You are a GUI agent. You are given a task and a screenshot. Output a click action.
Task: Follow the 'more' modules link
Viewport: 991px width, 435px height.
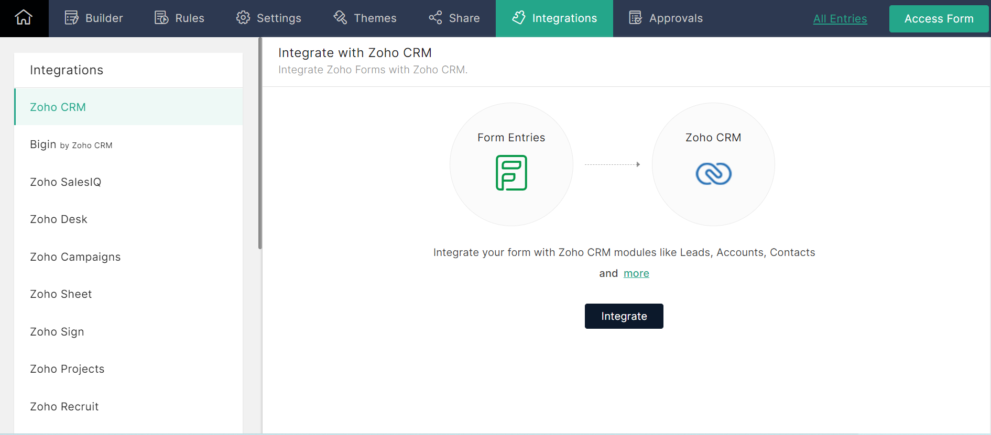636,273
